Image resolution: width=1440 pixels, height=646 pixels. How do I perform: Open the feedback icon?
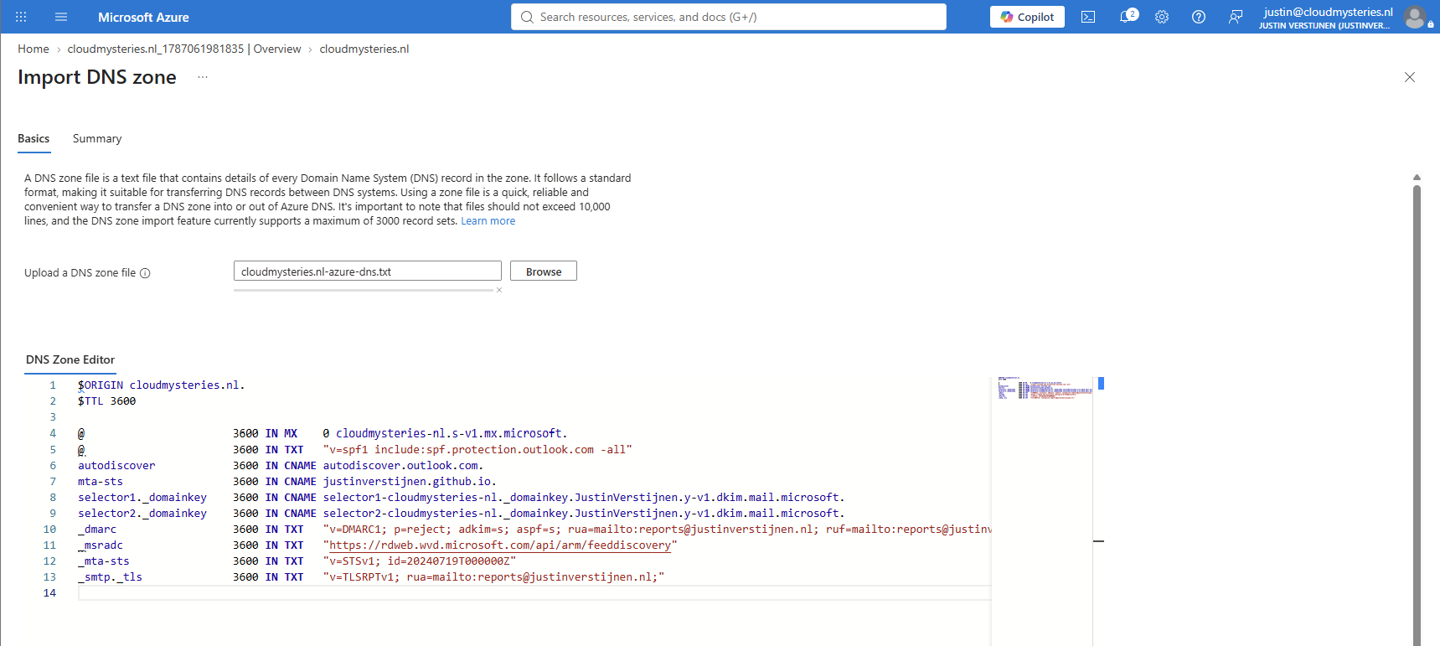click(1236, 17)
